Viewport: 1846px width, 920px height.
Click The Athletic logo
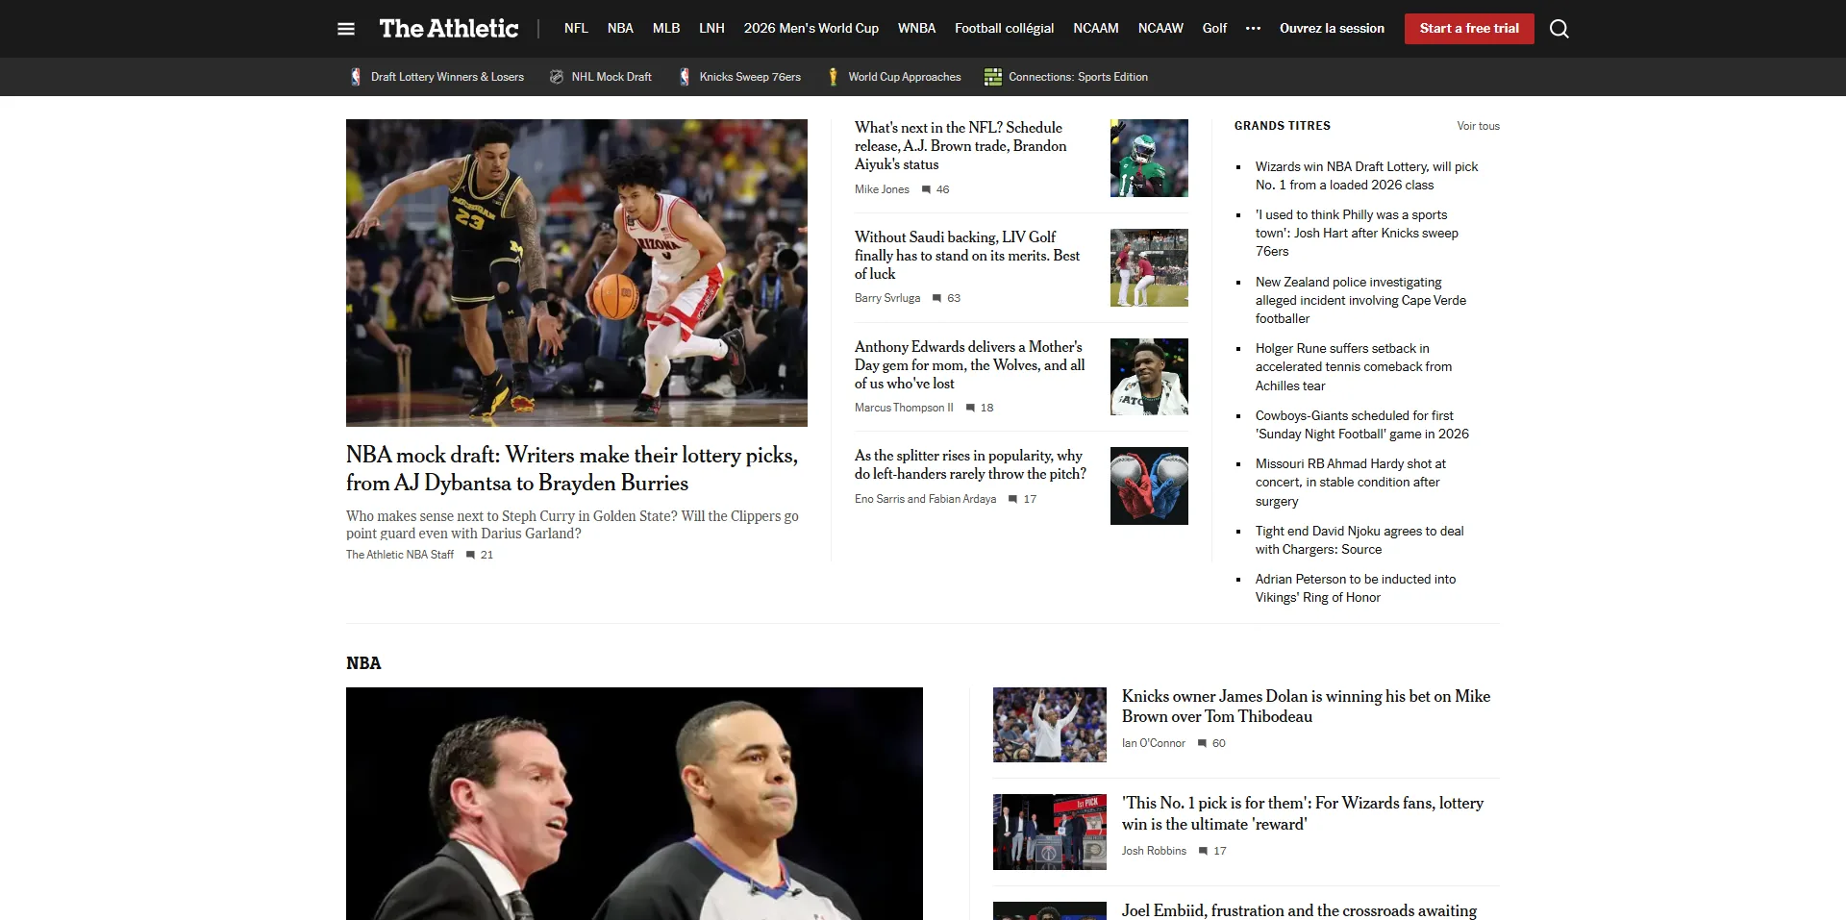pyautogui.click(x=448, y=29)
